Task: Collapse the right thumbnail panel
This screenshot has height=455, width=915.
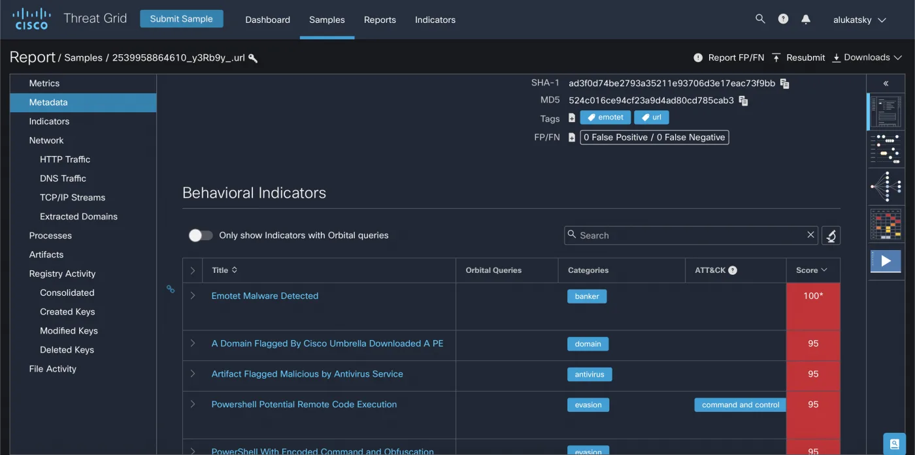Action: coord(886,84)
